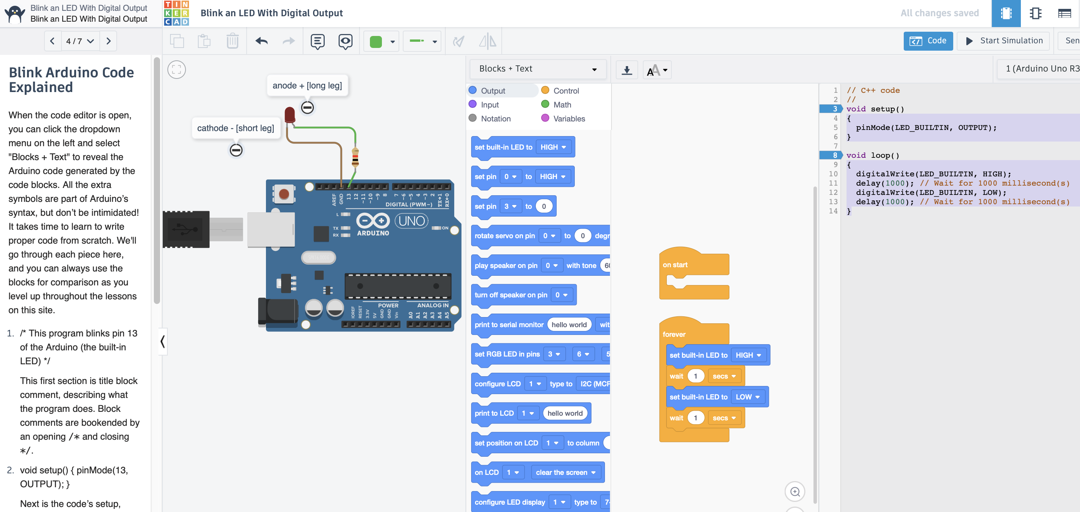1080x512 pixels.
Task: Click zoom to fit icon
Action: coord(177,70)
